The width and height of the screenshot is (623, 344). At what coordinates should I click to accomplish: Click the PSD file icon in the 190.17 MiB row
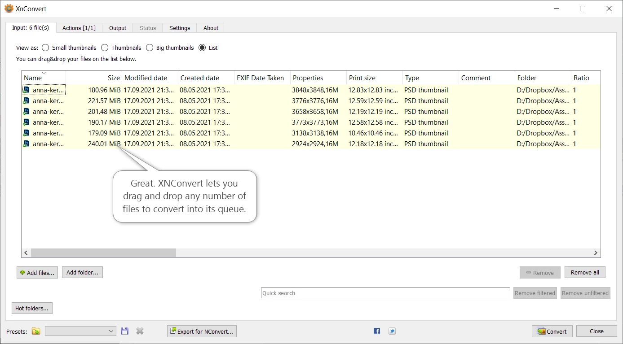27,122
